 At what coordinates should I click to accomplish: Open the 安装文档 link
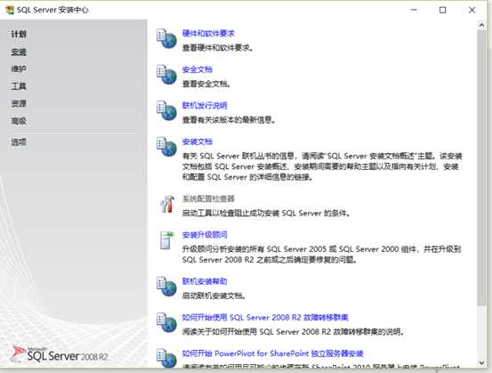click(x=197, y=142)
